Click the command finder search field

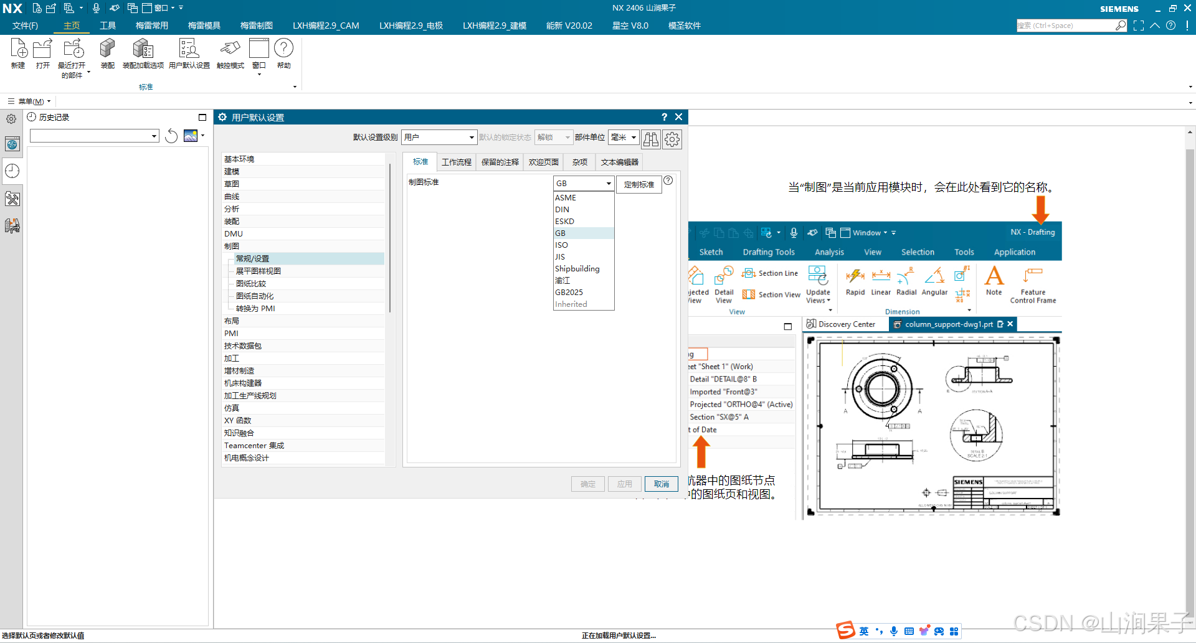click(1065, 26)
